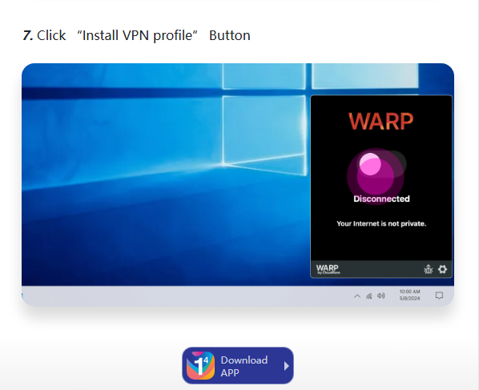Toggle the WARP connection switch
This screenshot has height=390, width=479.
(x=381, y=164)
